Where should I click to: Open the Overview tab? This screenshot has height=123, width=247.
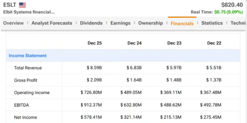(x=13, y=23)
